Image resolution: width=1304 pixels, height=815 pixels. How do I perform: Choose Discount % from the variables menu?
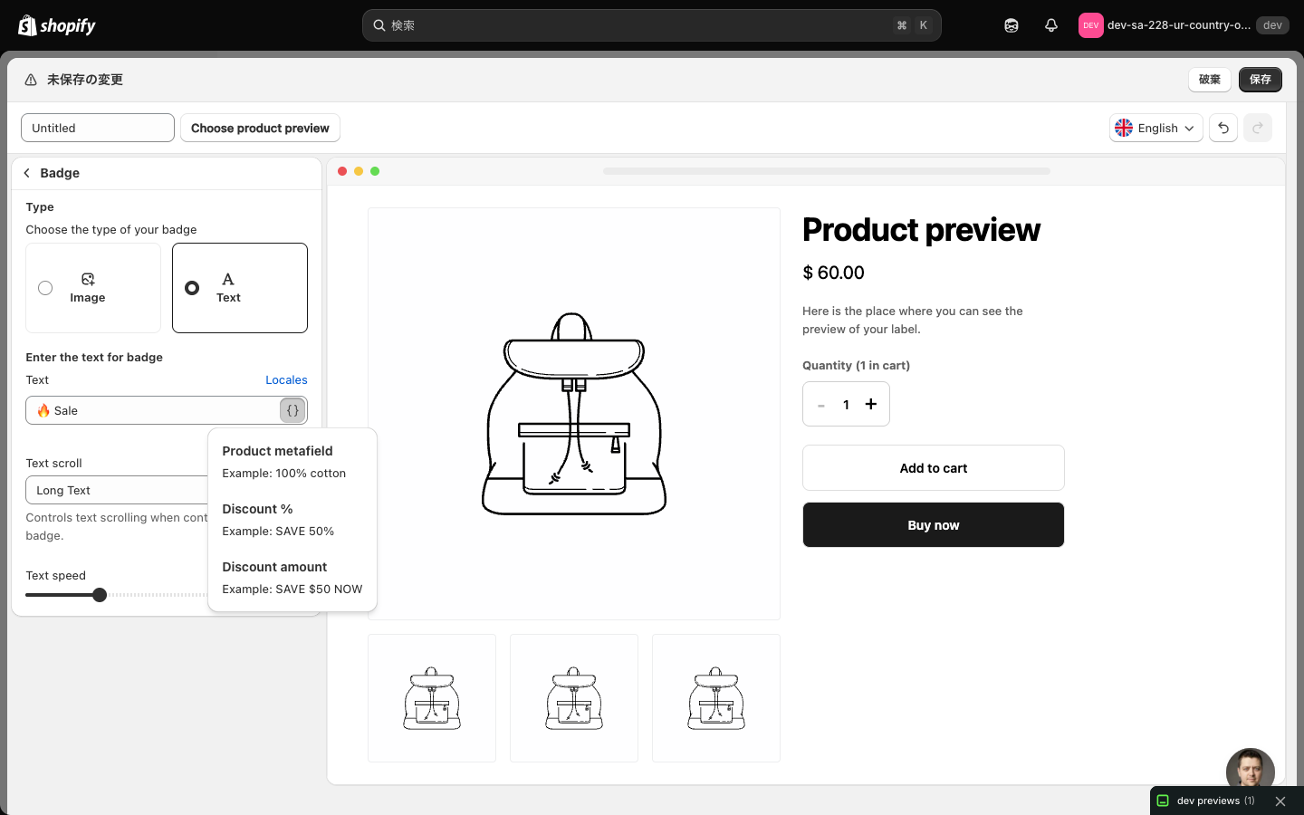coord(292,519)
